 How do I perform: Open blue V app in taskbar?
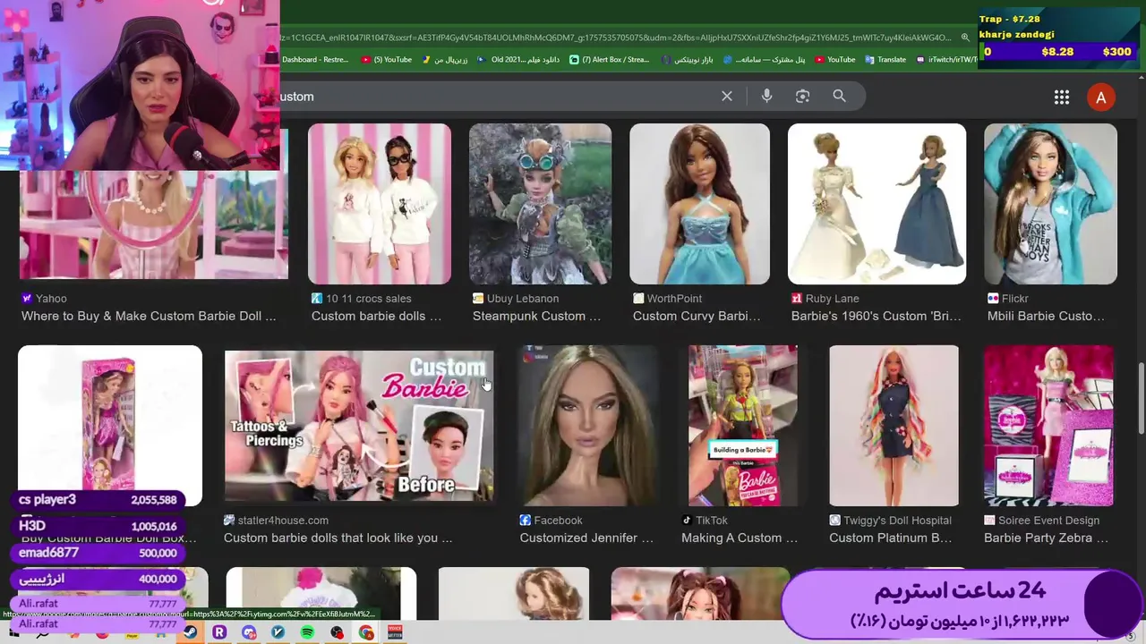(x=278, y=632)
